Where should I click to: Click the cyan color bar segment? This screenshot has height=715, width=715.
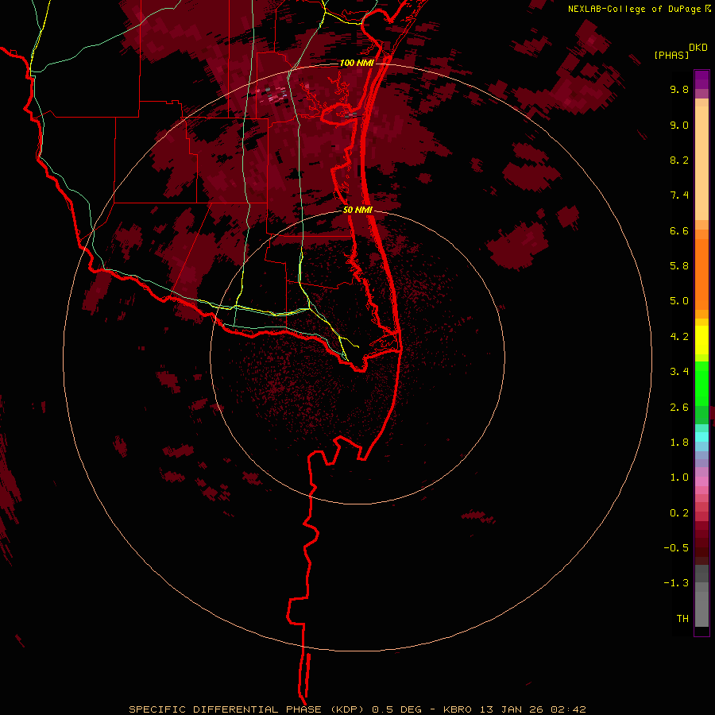click(x=701, y=437)
